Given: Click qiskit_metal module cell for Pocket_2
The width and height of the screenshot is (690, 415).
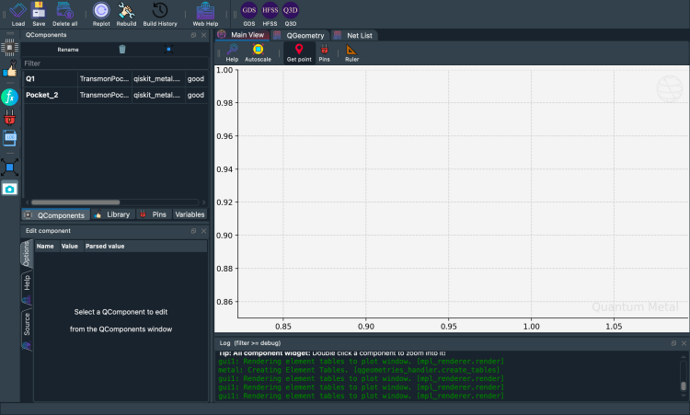Looking at the screenshot, I should [157, 95].
